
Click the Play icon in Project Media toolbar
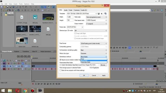32,10
